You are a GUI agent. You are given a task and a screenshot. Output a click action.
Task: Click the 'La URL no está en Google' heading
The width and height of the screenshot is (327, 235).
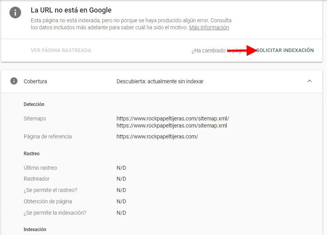point(71,10)
